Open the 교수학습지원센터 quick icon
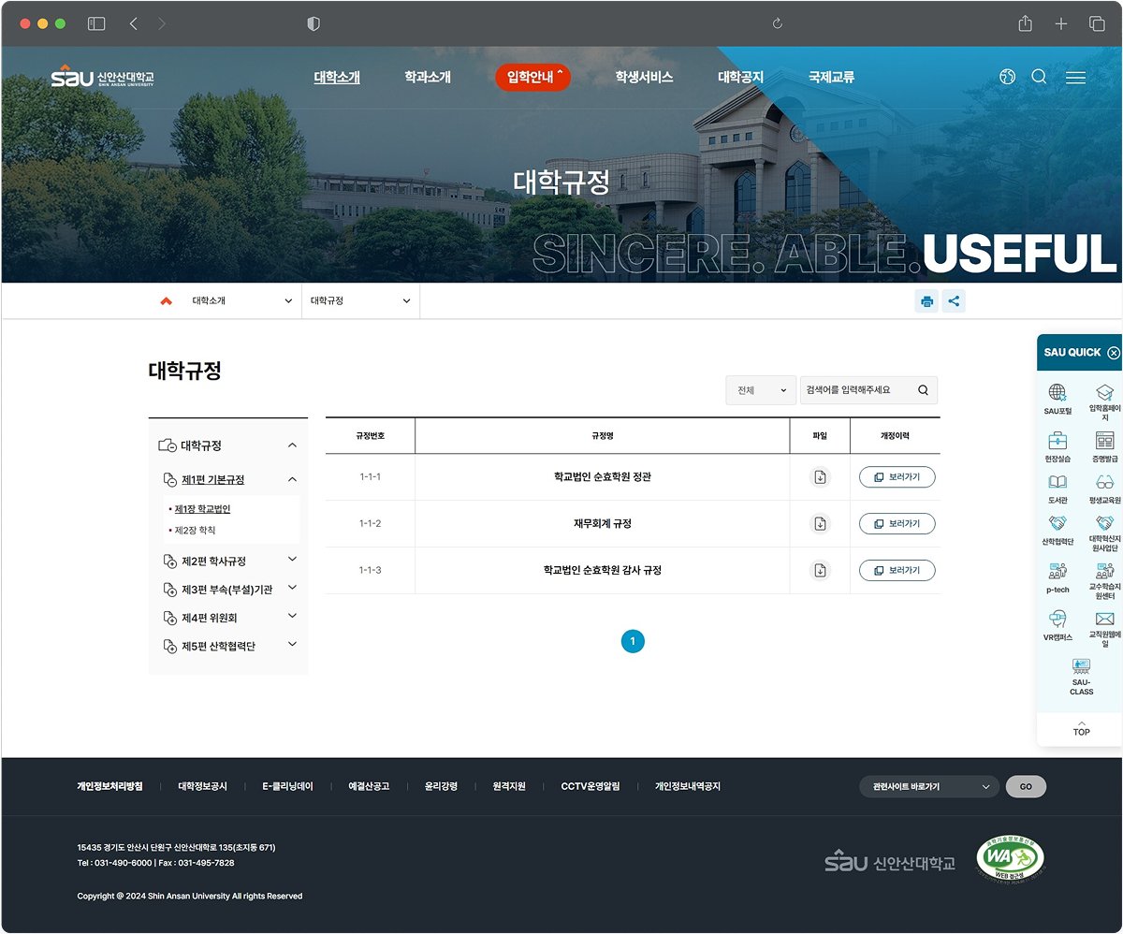 1104,571
